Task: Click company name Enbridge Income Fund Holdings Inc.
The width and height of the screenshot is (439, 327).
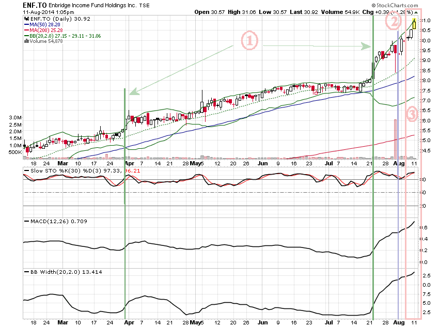Action: click(x=92, y=5)
